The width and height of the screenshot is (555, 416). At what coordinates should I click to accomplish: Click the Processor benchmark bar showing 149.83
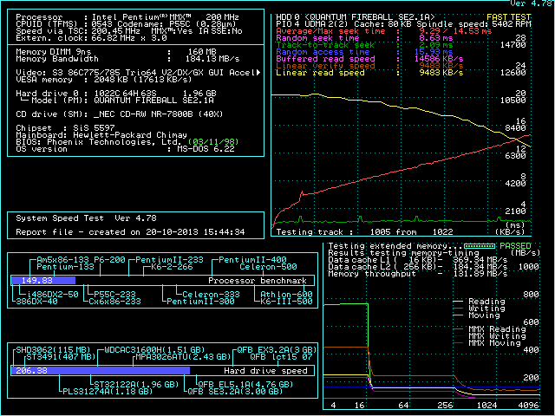point(162,281)
